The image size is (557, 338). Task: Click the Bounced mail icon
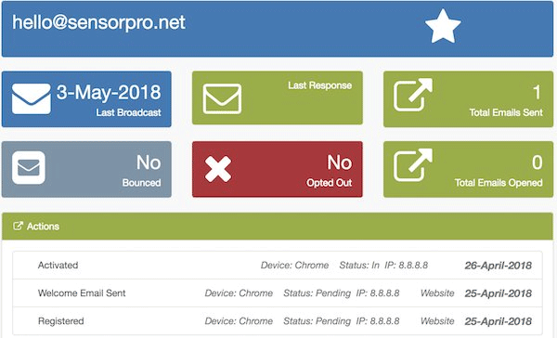point(29,168)
